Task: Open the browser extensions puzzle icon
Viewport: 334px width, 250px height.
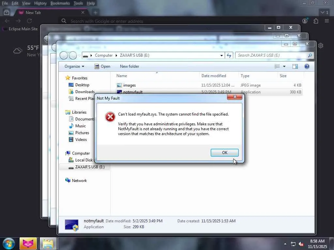Action: tap(316, 21)
